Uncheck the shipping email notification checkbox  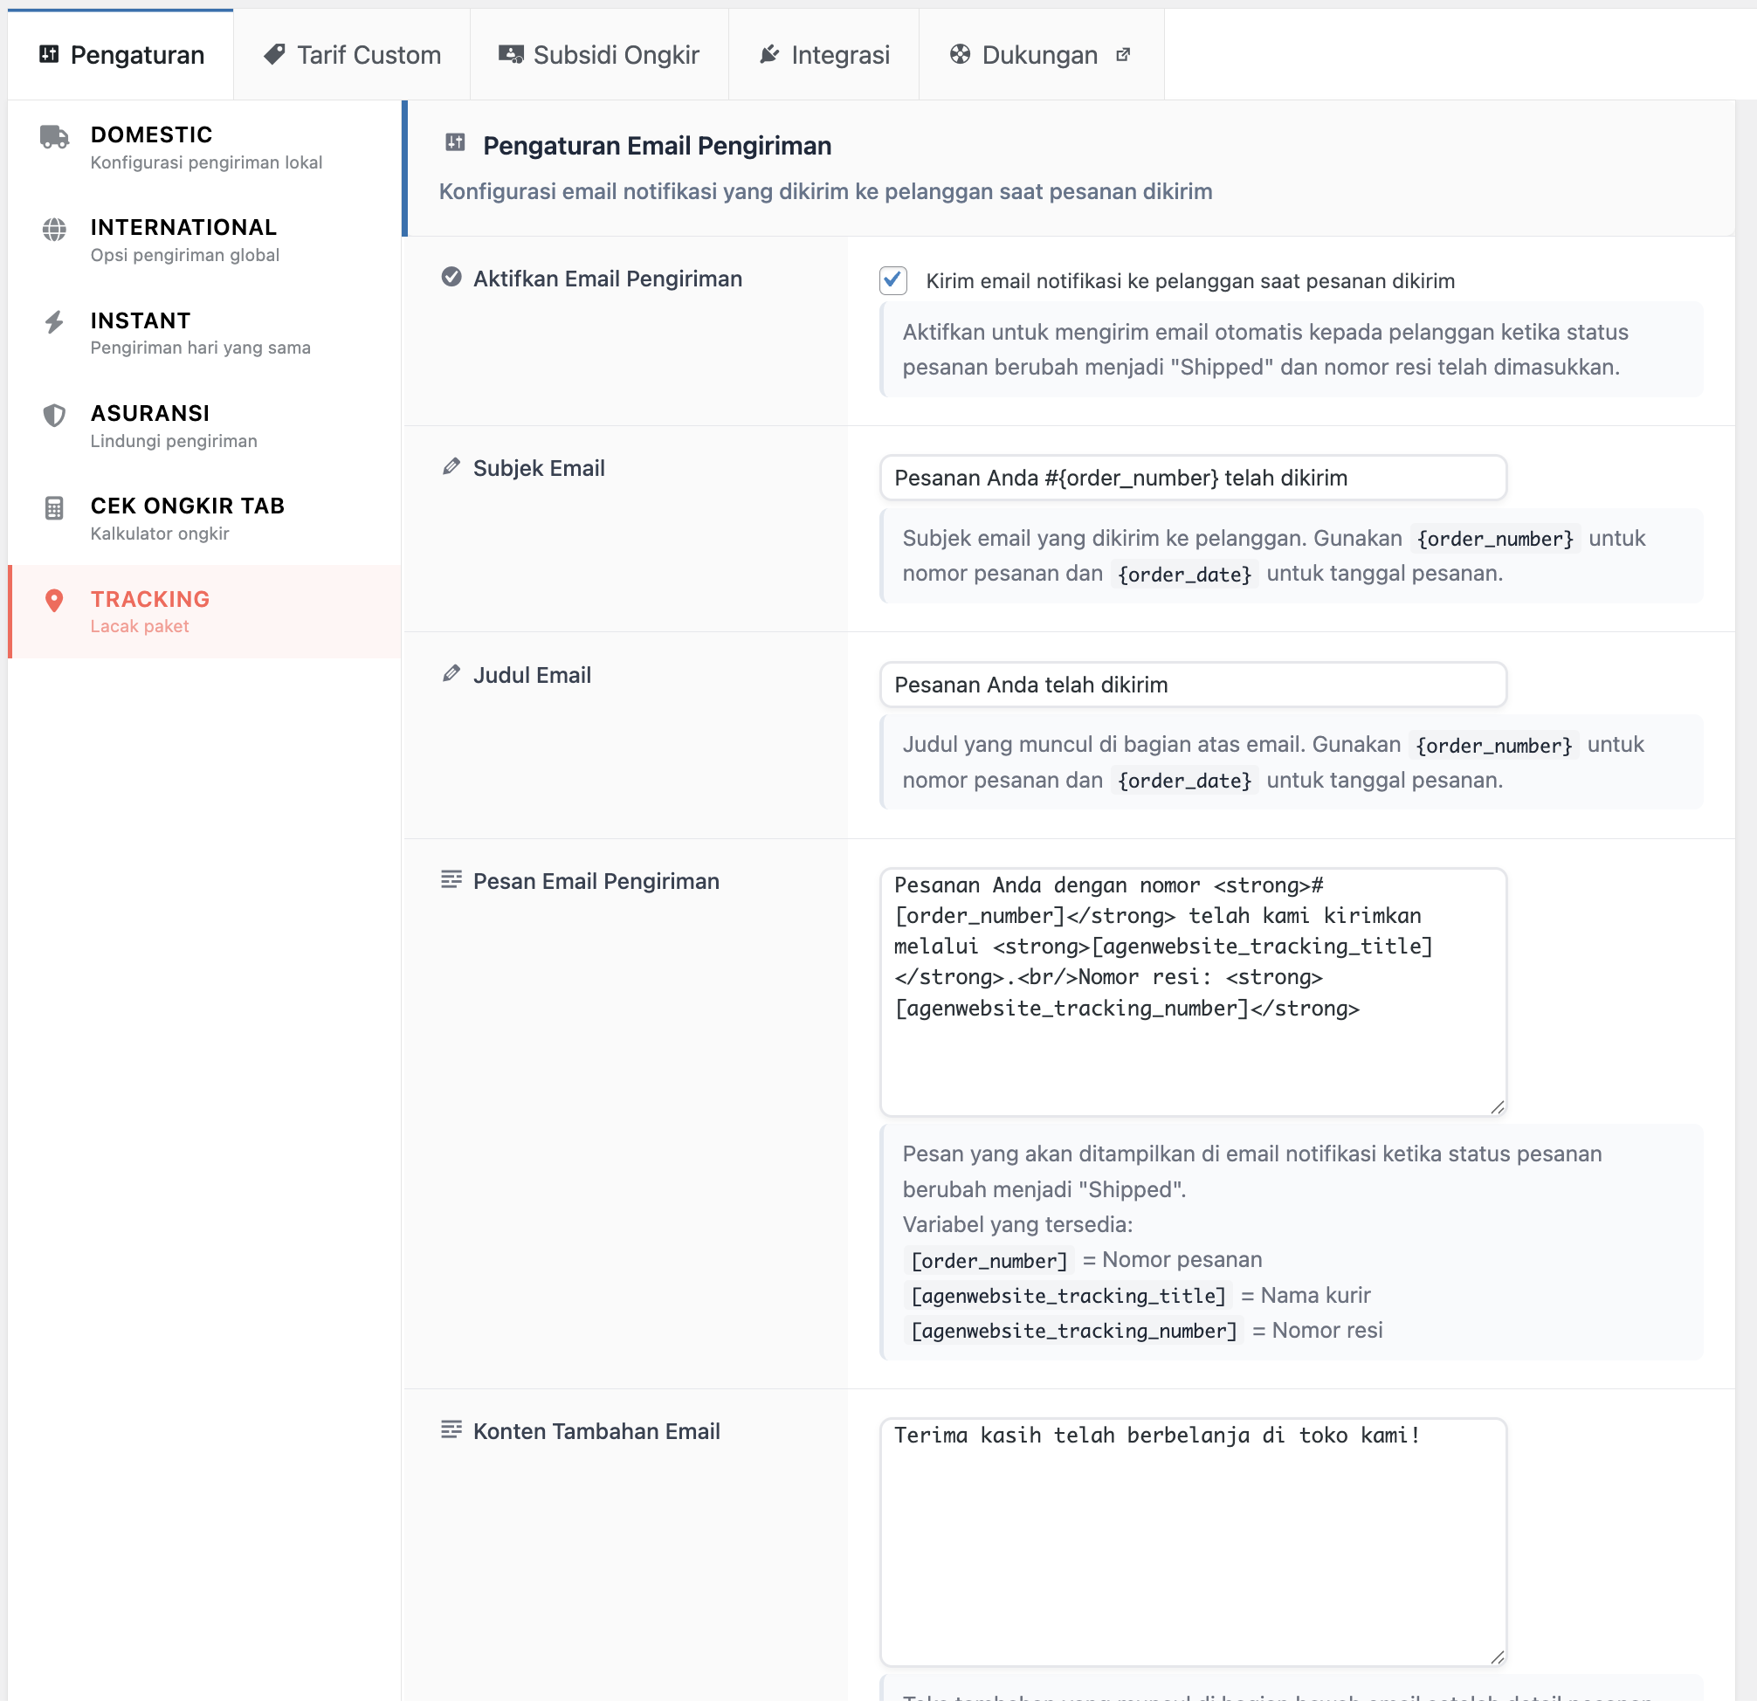tap(892, 280)
